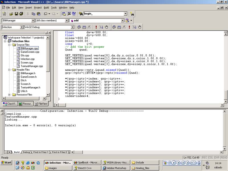
Task: Paste using the clipboard toolbar icon
Action: pos(38,14)
